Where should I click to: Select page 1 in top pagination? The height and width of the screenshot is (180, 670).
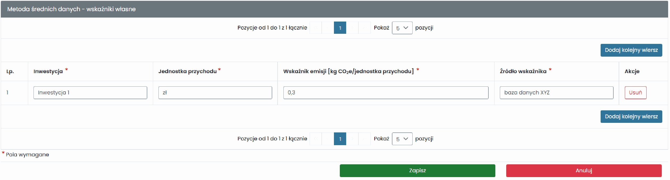(x=340, y=28)
